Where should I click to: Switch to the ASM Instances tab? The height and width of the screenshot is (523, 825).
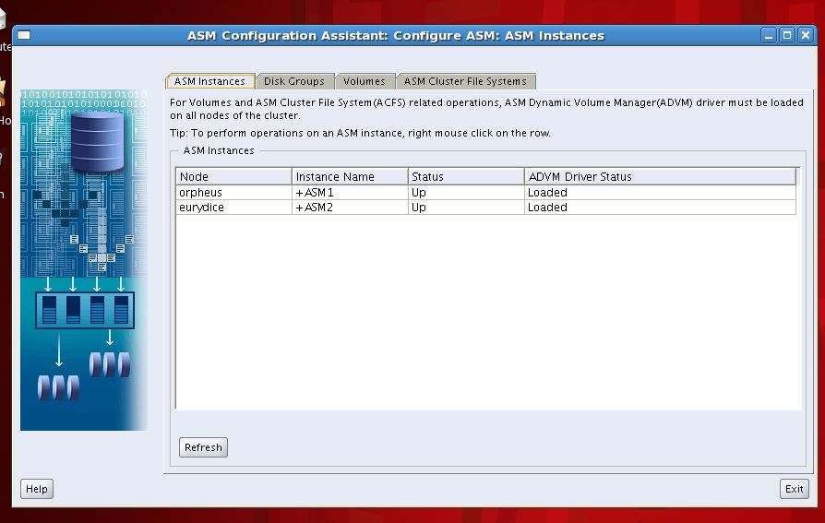tap(209, 81)
